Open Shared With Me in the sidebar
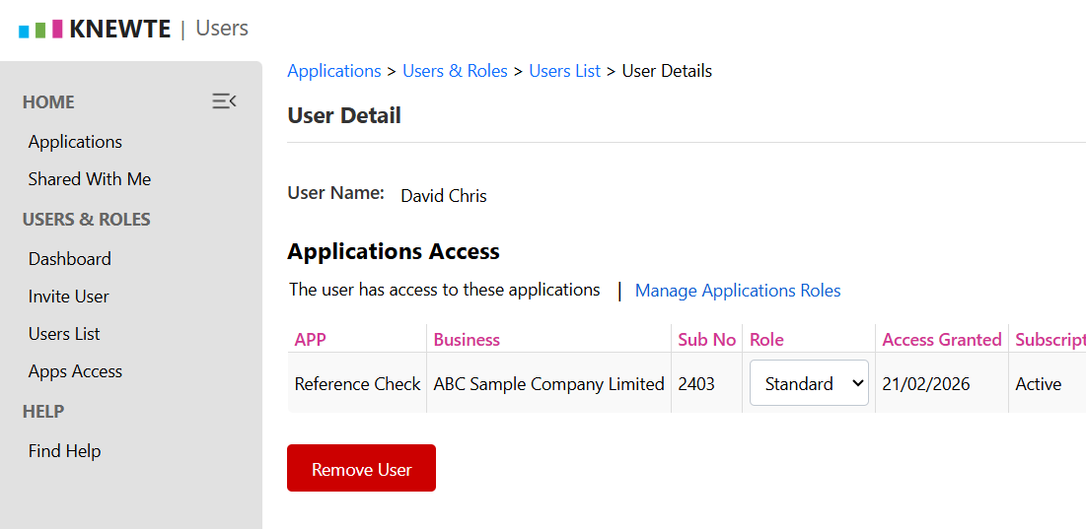The image size is (1086, 529). coord(90,179)
